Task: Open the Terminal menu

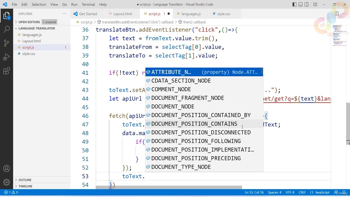Action: pos(88,4)
